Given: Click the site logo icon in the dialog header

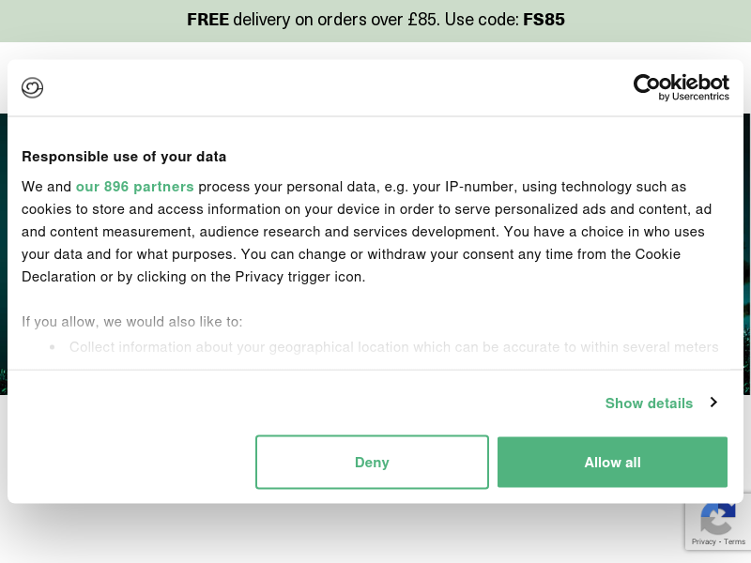Looking at the screenshot, I should (x=32, y=87).
